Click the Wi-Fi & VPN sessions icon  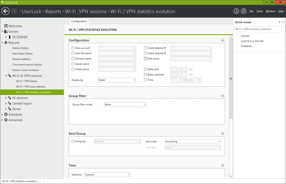pos(10,76)
